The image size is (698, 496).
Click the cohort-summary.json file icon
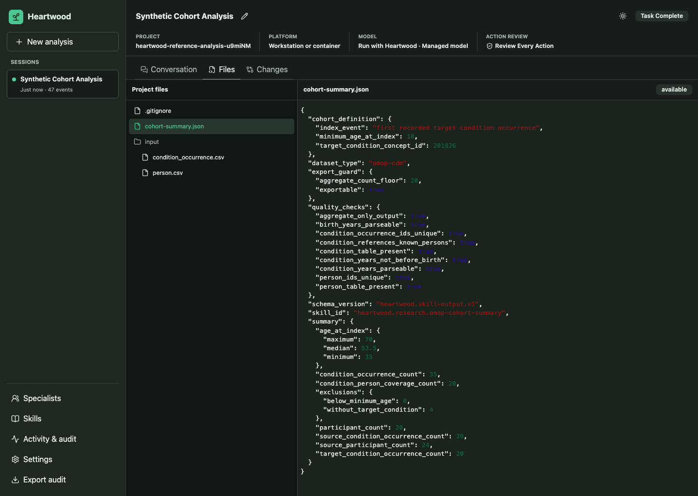point(137,126)
